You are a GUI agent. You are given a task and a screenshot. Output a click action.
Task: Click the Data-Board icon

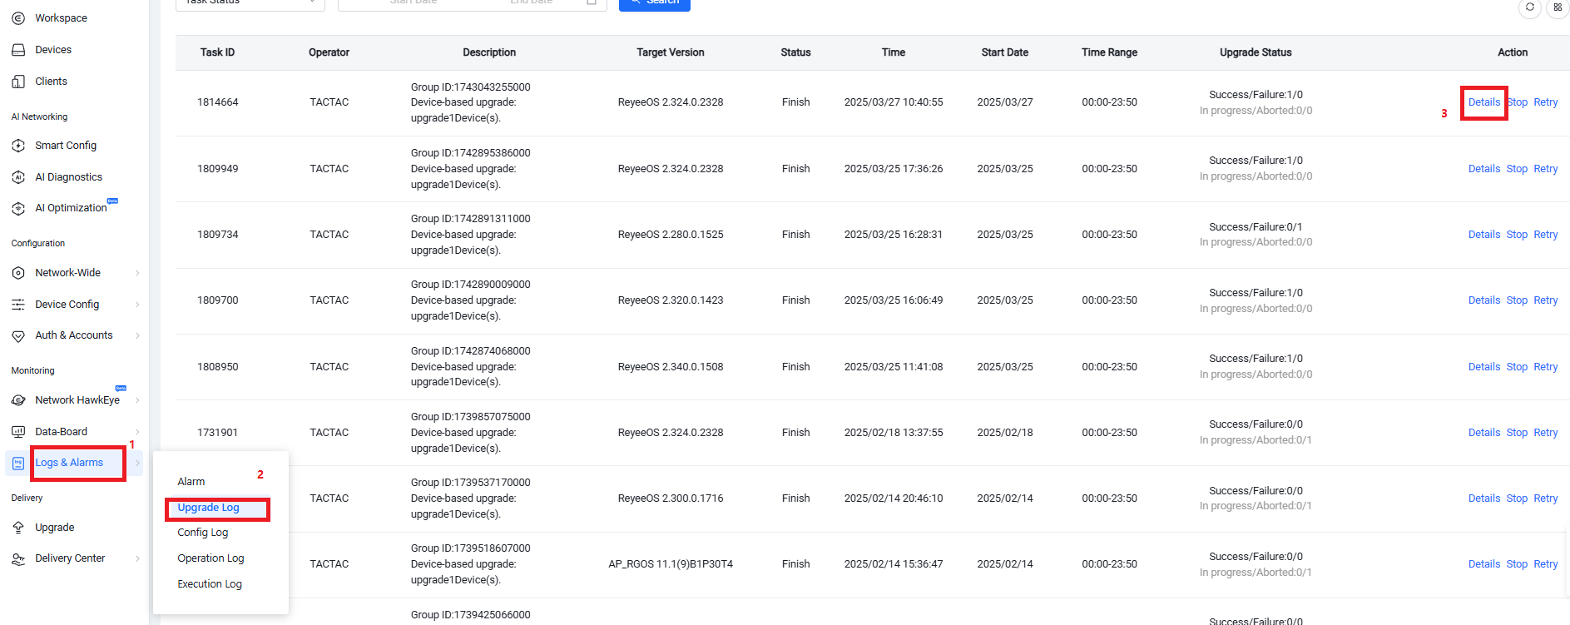pos(18,432)
